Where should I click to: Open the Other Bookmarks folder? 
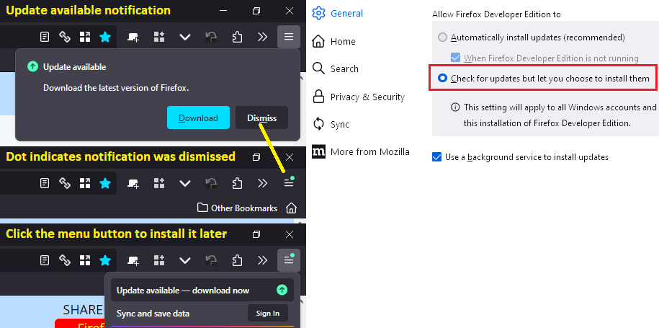pos(237,208)
